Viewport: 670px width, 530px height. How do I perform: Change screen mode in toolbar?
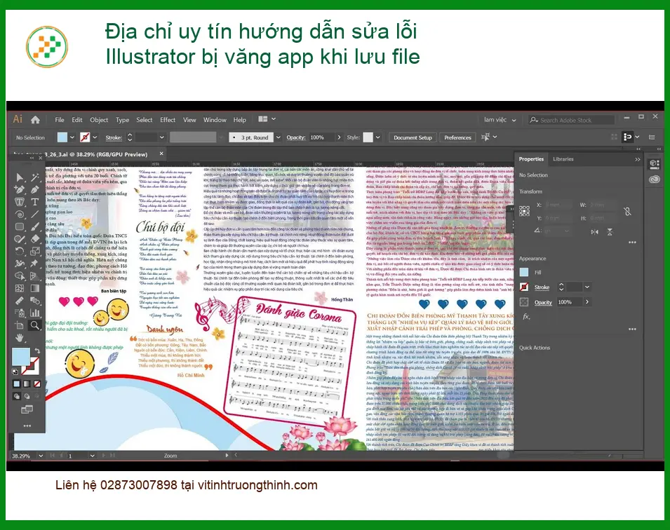(x=27, y=409)
